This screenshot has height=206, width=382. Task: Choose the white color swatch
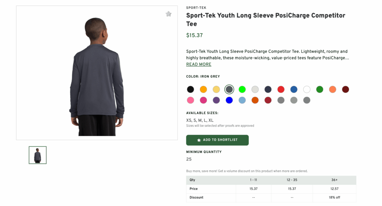[x=307, y=89]
